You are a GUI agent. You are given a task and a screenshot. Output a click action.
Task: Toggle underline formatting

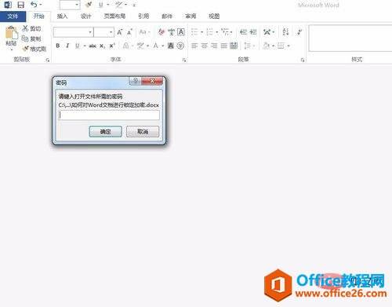tap(78, 46)
